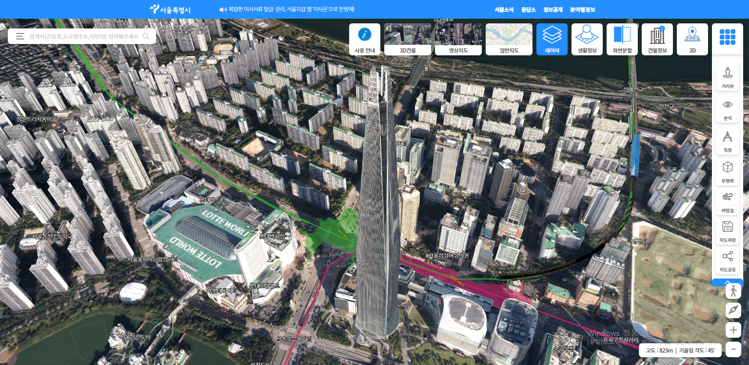Screen dimensions: 749x365
Task: Open the grid apps menu
Action: coord(728,37)
